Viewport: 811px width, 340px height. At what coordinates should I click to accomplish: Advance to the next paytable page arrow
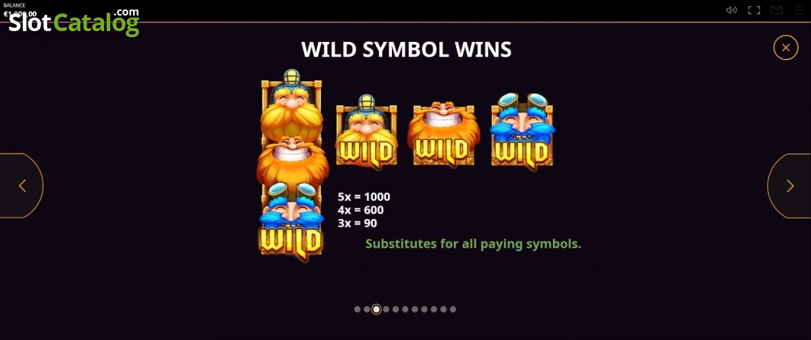pyautogui.click(x=789, y=186)
